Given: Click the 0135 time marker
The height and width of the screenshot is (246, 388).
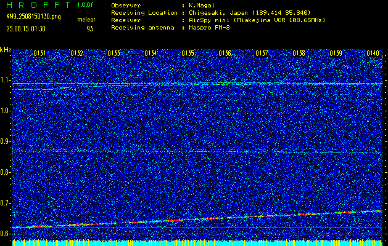Looking at the screenshot, I should pyautogui.click(x=188, y=54).
